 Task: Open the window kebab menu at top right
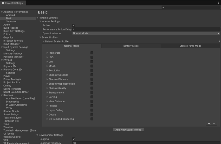click(219, 3)
